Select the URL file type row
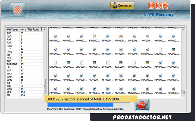 (x=24, y=67)
